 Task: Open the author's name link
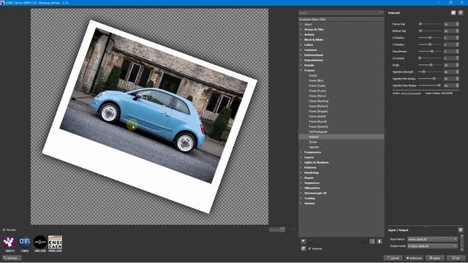tap(411, 93)
